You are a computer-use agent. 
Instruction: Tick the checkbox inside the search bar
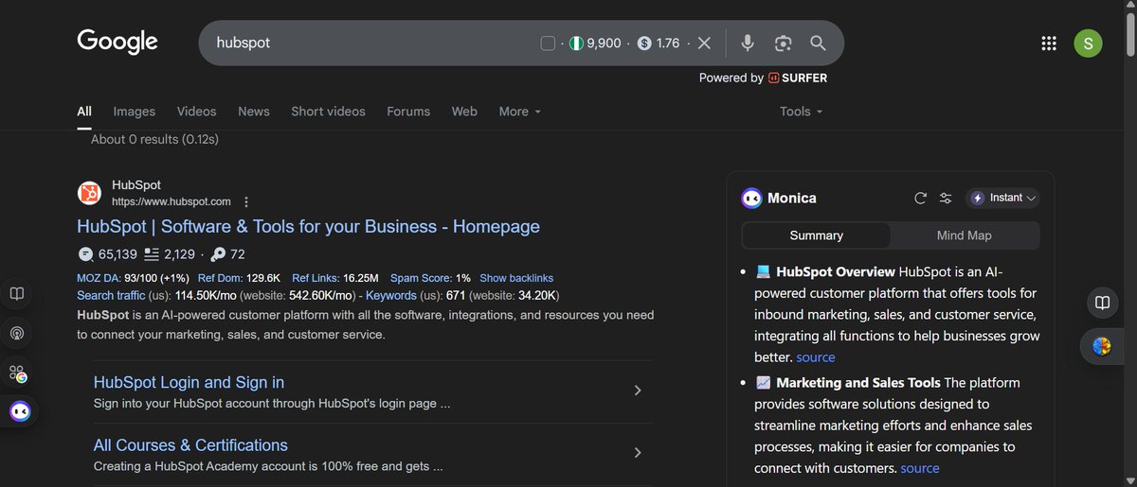point(548,43)
